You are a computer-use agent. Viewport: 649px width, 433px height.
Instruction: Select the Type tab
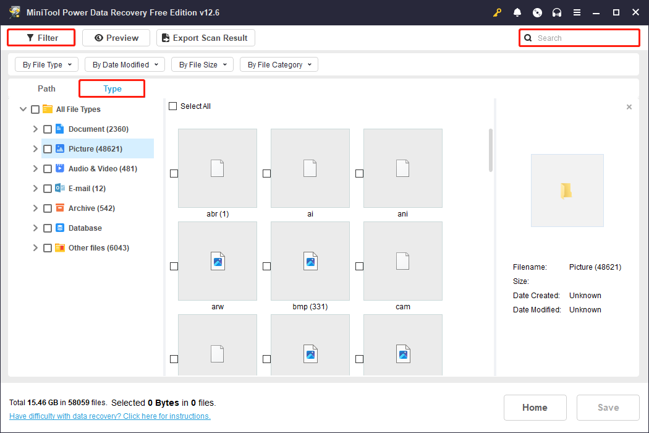pos(111,88)
